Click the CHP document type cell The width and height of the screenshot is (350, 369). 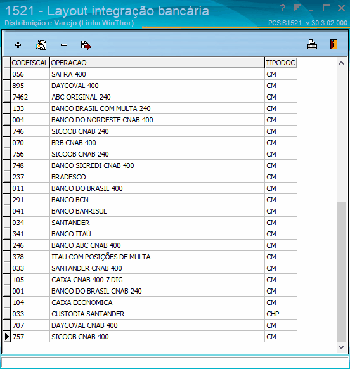pyautogui.click(x=280, y=314)
